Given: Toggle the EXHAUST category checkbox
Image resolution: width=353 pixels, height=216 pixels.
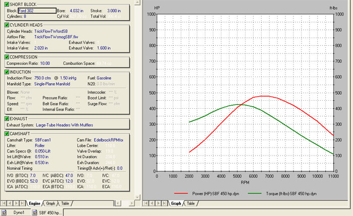Looking at the screenshot, I should click(x=6, y=118).
